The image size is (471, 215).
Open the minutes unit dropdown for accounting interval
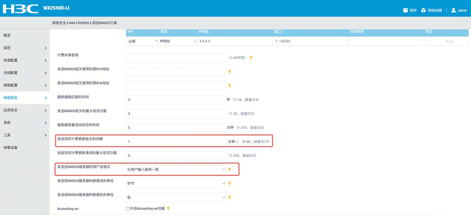point(233,142)
